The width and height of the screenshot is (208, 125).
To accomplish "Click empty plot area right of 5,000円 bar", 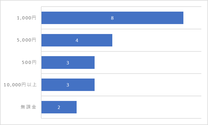I will pos(157,40).
